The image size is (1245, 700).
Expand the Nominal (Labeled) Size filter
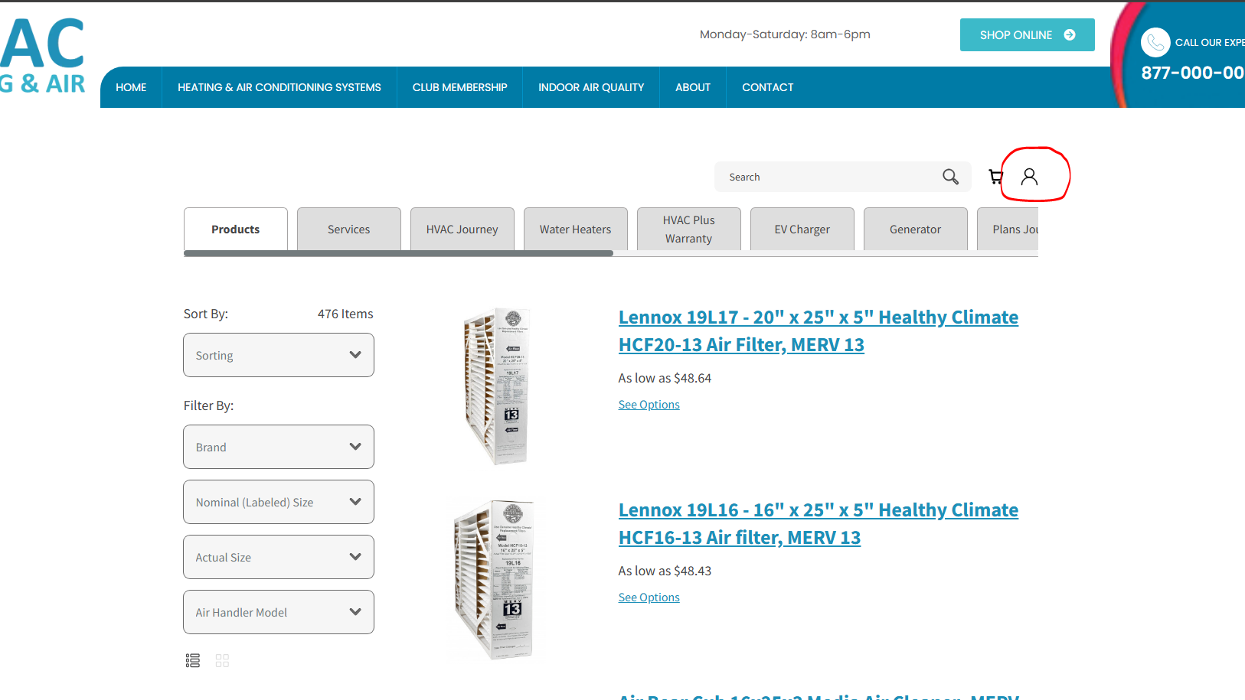click(279, 502)
